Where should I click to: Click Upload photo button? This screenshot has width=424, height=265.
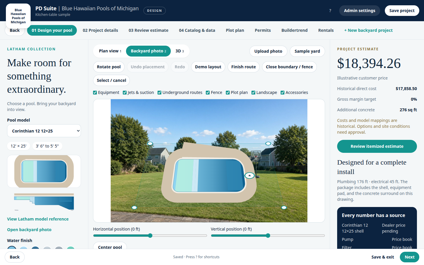point(268,51)
